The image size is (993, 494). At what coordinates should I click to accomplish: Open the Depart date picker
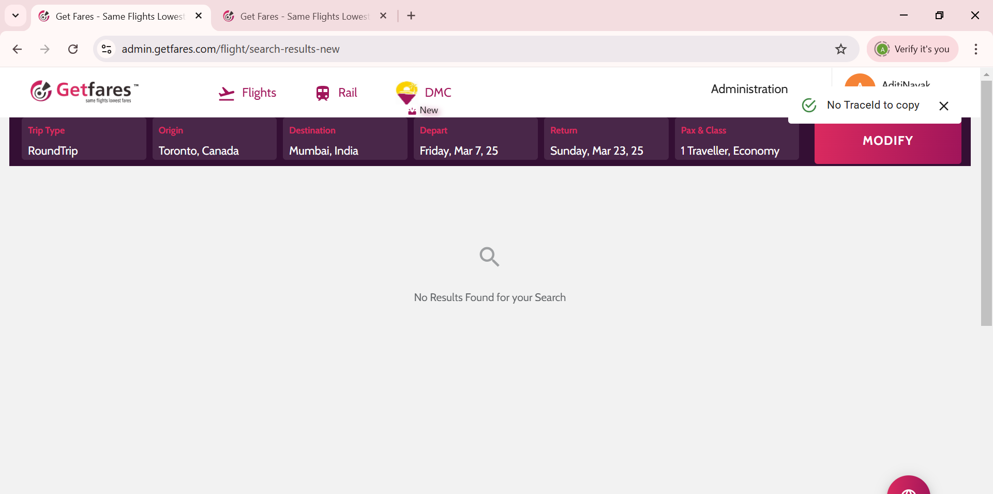pos(475,140)
